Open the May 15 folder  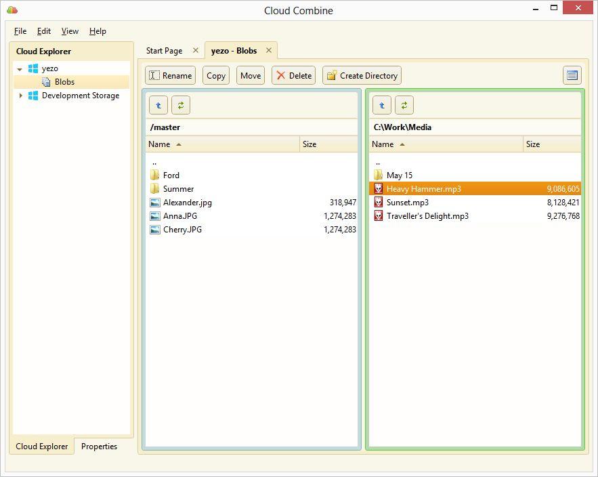pyautogui.click(x=399, y=175)
